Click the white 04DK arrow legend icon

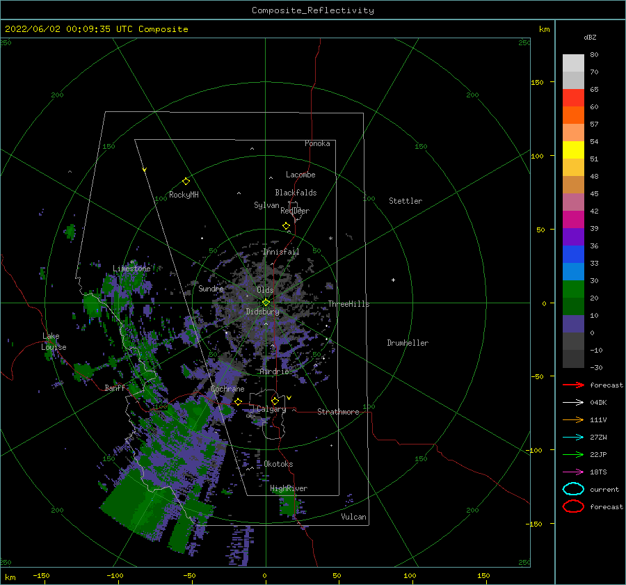(573, 403)
